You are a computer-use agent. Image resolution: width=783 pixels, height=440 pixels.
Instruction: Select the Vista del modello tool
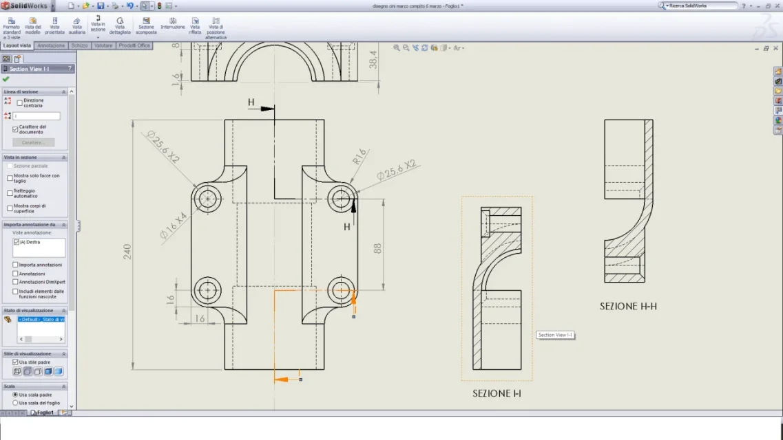[33, 26]
